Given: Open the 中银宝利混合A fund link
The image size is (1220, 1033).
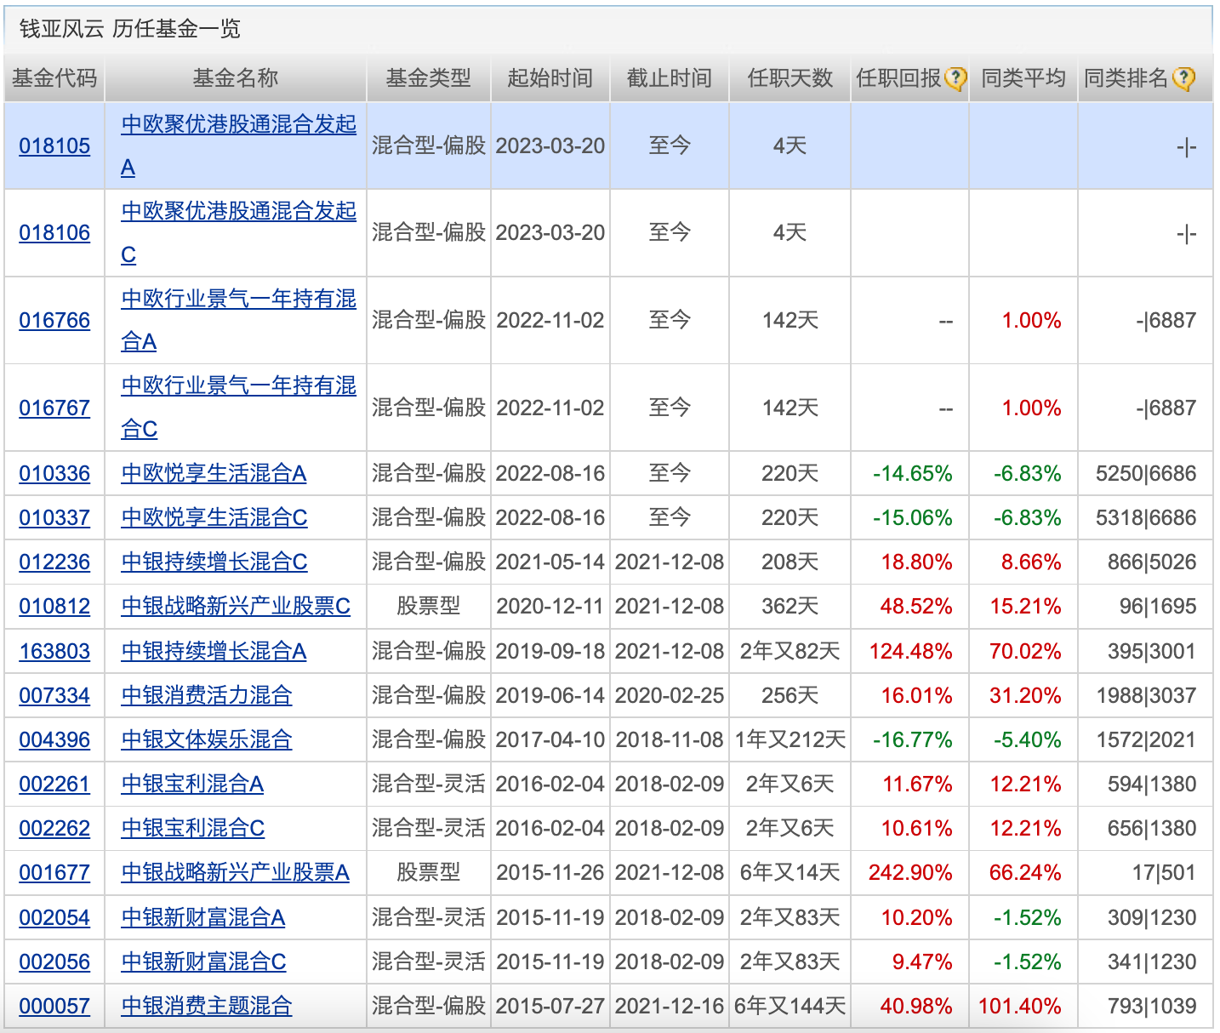Looking at the screenshot, I should point(192,784).
